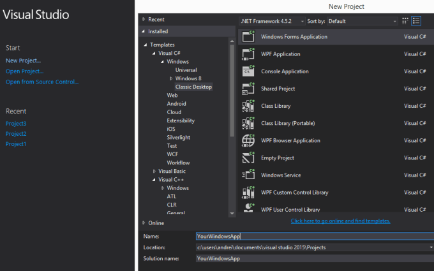
Task: Select Universal in the templates tree
Action: pyautogui.click(x=186, y=70)
